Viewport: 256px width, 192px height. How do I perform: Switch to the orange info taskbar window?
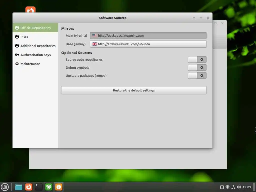pos(58,187)
